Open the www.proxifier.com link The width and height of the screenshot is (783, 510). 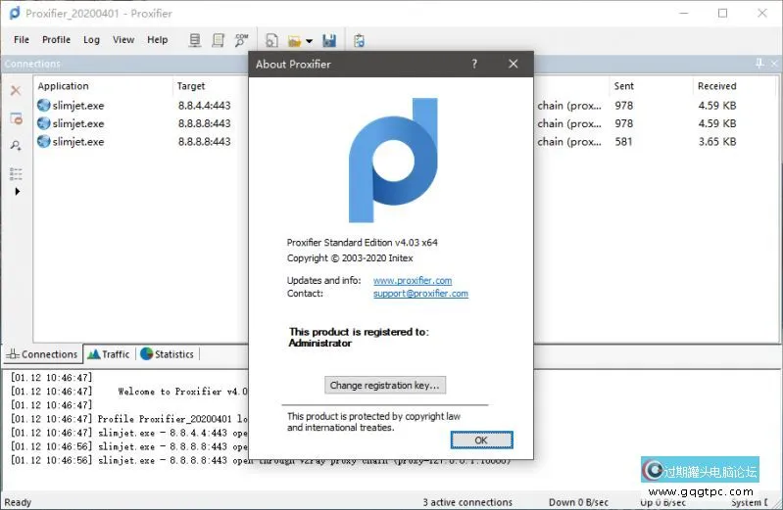coord(413,281)
